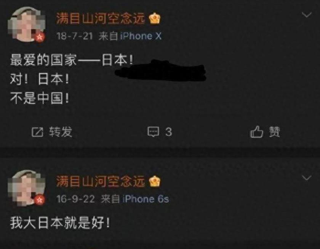
Task: Open comments via the speech bubble icon
Action: coord(153,132)
